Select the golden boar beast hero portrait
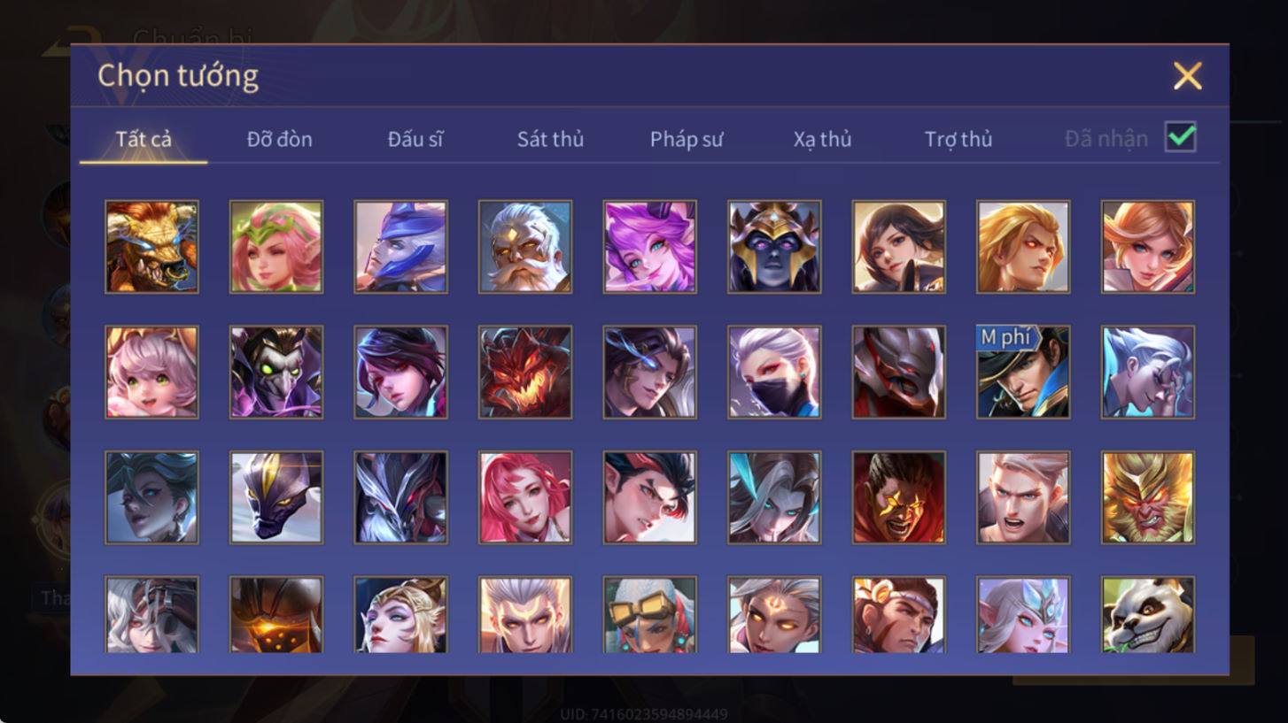 [x=151, y=246]
